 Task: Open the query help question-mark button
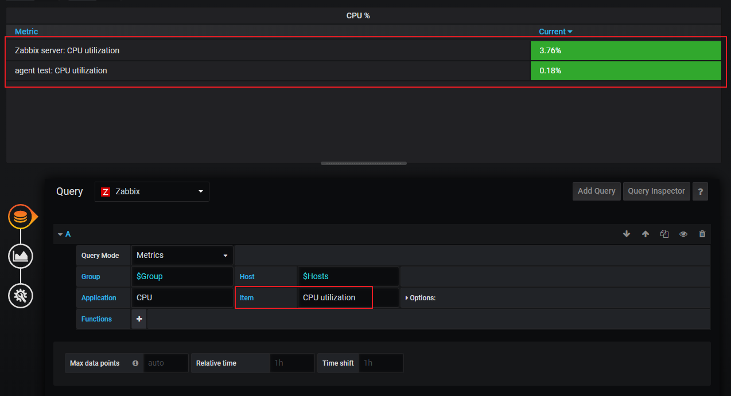pyautogui.click(x=700, y=191)
